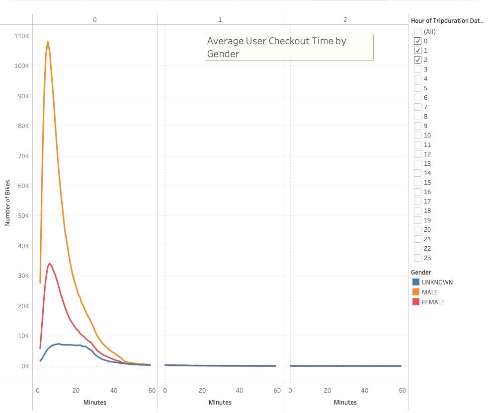Enable hour 21 in the filter
Viewport: 490px width, 413px height.
point(417,239)
